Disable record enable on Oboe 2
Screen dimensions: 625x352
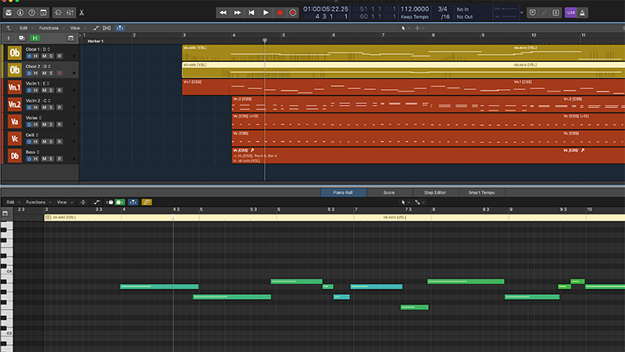point(59,74)
